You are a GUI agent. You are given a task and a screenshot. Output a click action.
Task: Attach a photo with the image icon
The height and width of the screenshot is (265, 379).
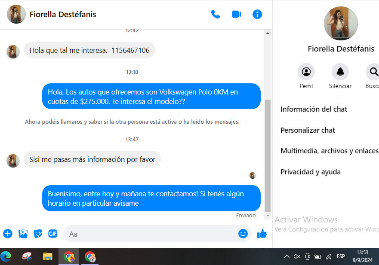(x=23, y=234)
